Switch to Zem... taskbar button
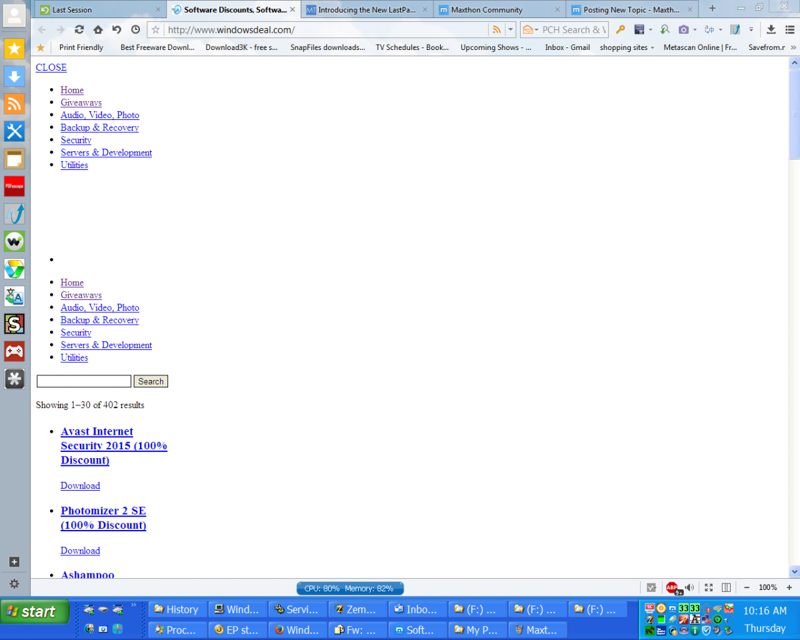The height and width of the screenshot is (640, 800). click(357, 609)
